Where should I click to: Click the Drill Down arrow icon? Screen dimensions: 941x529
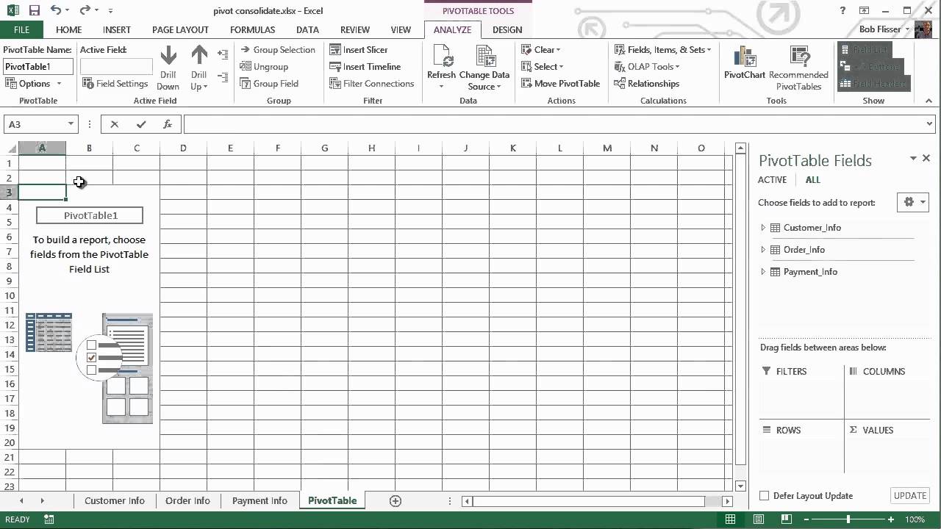(168, 56)
